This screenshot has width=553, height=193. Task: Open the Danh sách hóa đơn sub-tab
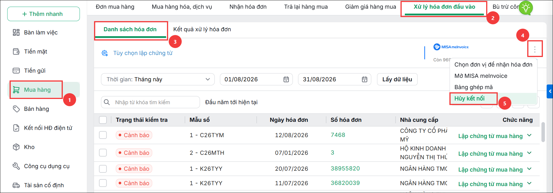pos(130,30)
